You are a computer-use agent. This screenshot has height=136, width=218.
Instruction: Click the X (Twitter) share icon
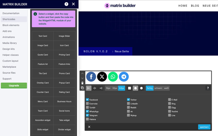(x=102, y=77)
